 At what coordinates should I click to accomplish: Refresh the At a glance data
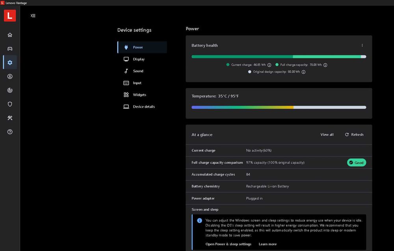[x=354, y=134]
